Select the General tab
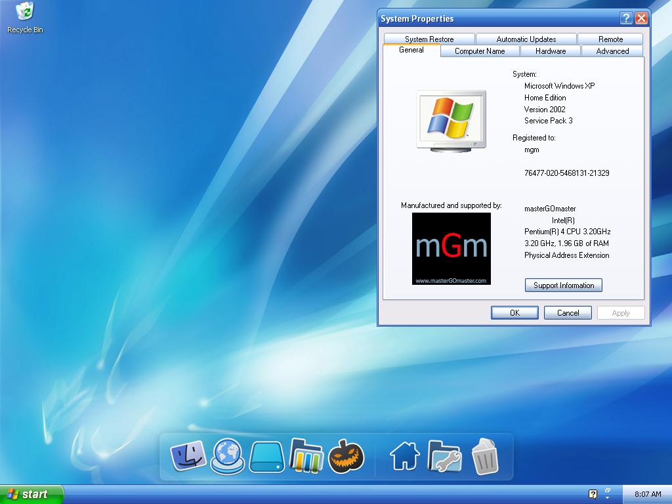 (411, 50)
